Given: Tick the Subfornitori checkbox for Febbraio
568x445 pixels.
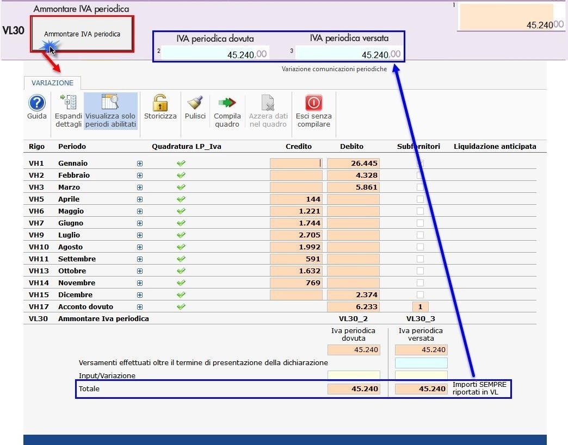Looking at the screenshot, I should click(x=420, y=176).
